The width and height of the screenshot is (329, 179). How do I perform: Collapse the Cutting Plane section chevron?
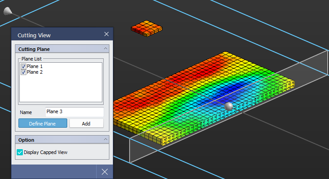(x=105, y=49)
